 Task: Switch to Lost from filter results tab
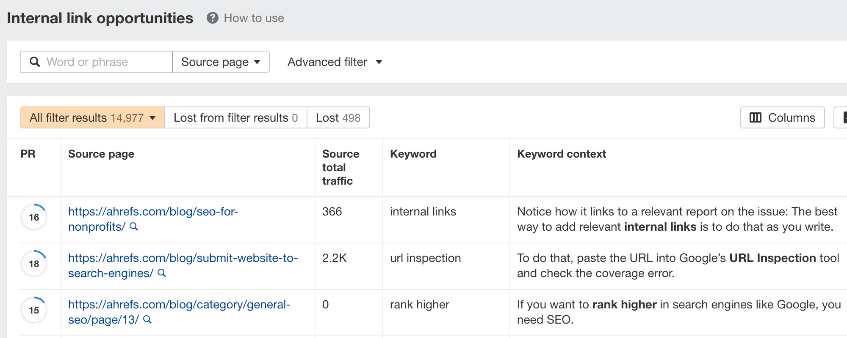[235, 118]
